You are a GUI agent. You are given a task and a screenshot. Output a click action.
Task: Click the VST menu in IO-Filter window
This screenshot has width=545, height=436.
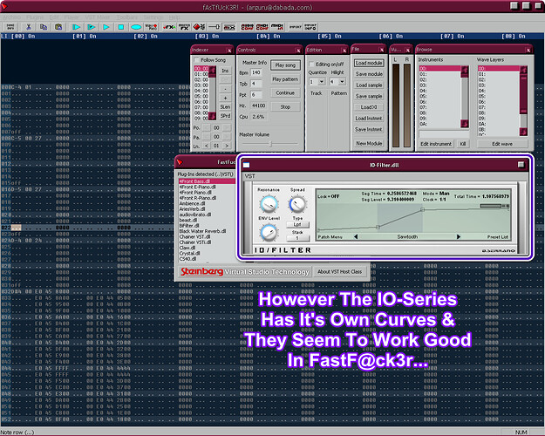click(250, 176)
